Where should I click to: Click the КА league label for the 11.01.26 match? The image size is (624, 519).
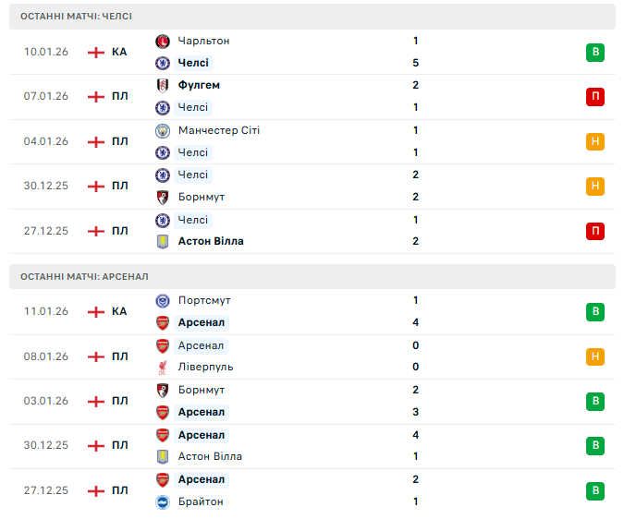[119, 311]
